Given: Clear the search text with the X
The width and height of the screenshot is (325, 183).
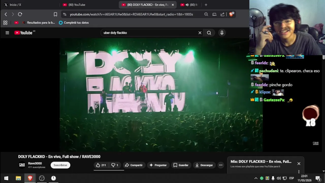Looking at the screenshot, I should 200,33.
